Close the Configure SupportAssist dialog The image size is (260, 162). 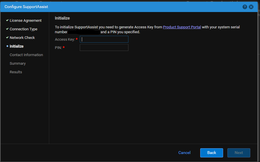(x=251, y=7)
